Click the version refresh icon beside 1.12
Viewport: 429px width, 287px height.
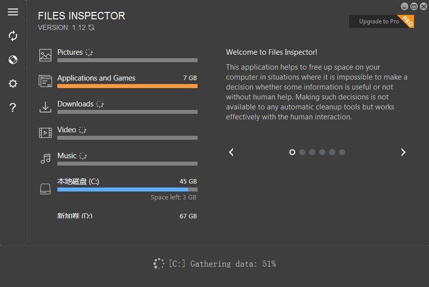click(90, 28)
